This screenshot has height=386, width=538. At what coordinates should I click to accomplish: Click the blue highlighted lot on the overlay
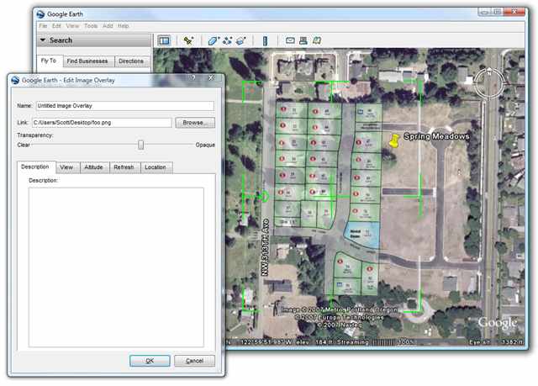click(363, 234)
